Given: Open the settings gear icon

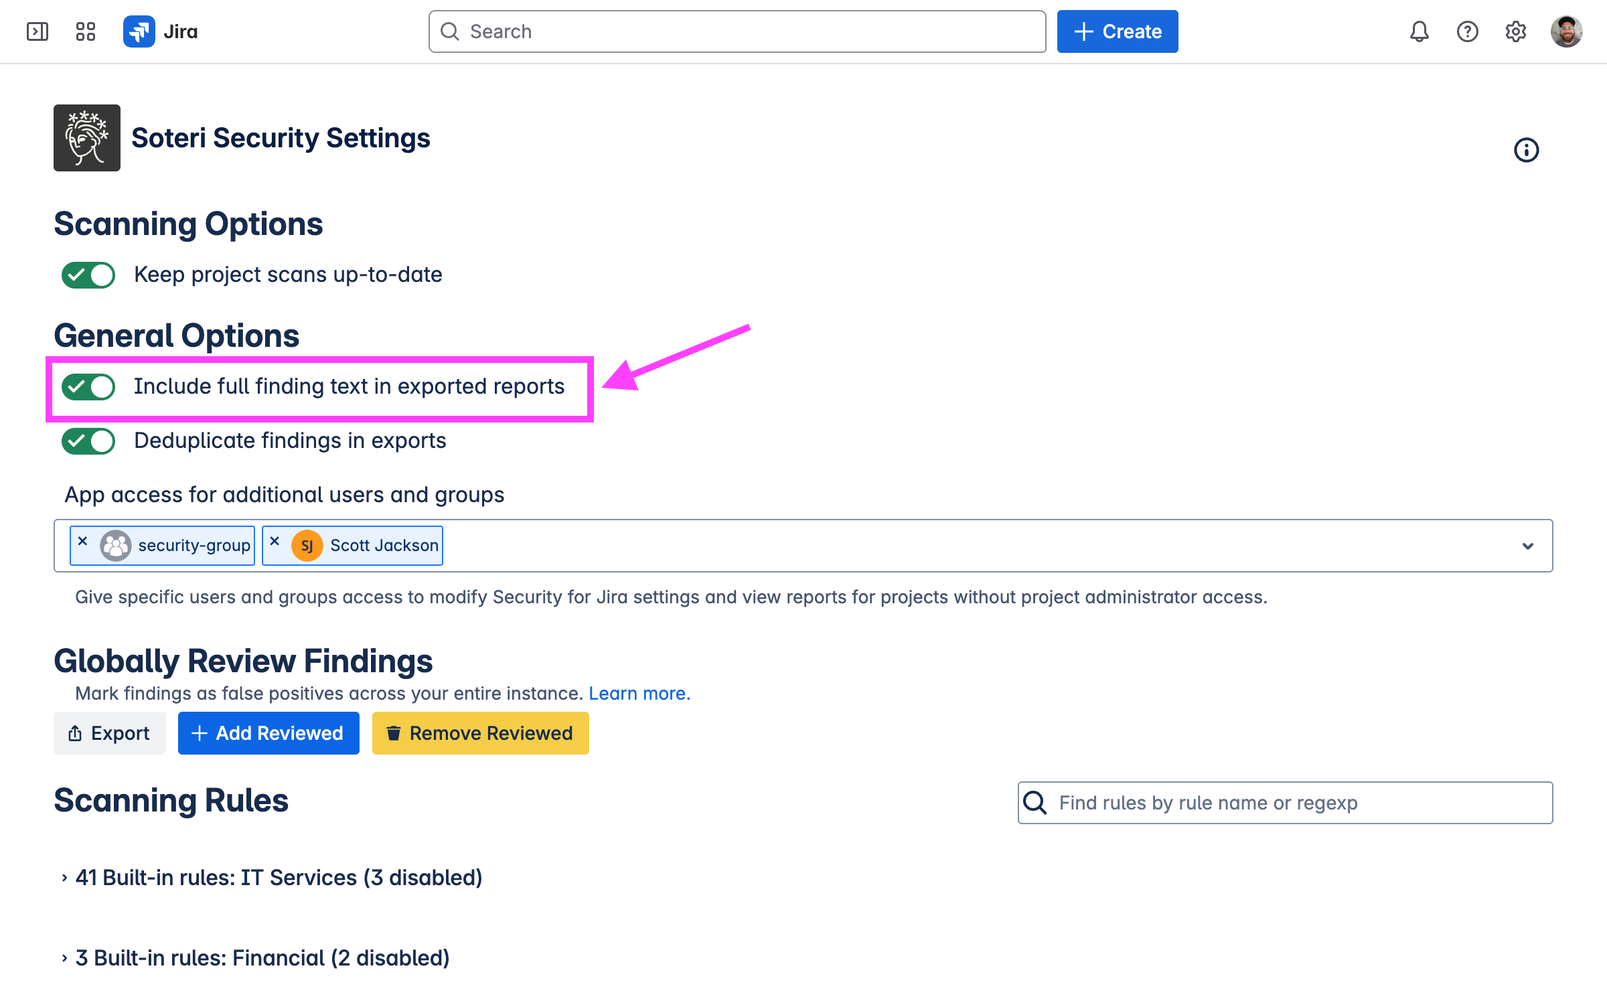Looking at the screenshot, I should [x=1515, y=31].
